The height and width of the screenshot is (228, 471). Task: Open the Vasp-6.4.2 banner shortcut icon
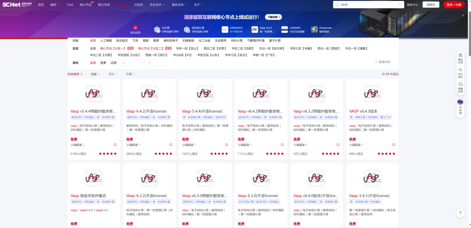255,29
